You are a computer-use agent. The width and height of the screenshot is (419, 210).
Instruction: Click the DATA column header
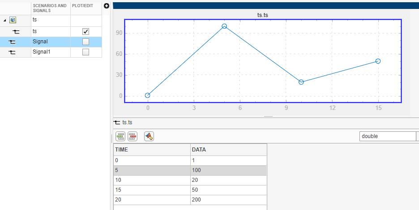[228, 150]
